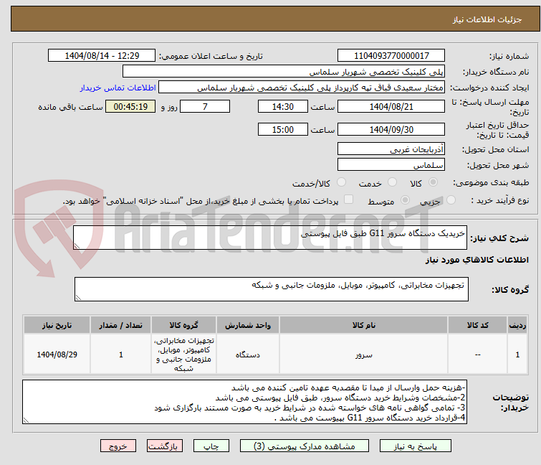Click the 'خروج' exit button
This screenshot has height=465, width=541.
coord(118,446)
